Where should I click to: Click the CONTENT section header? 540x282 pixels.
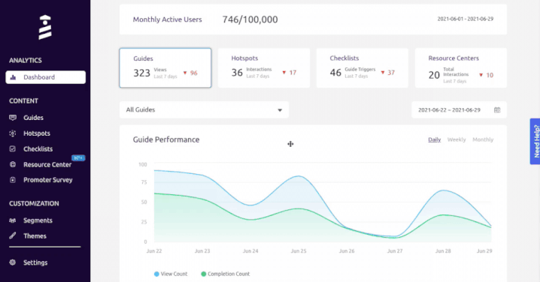click(24, 101)
